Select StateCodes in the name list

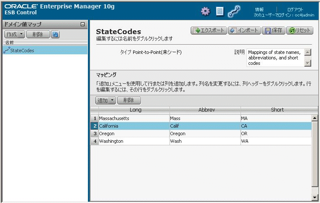pos(45,50)
